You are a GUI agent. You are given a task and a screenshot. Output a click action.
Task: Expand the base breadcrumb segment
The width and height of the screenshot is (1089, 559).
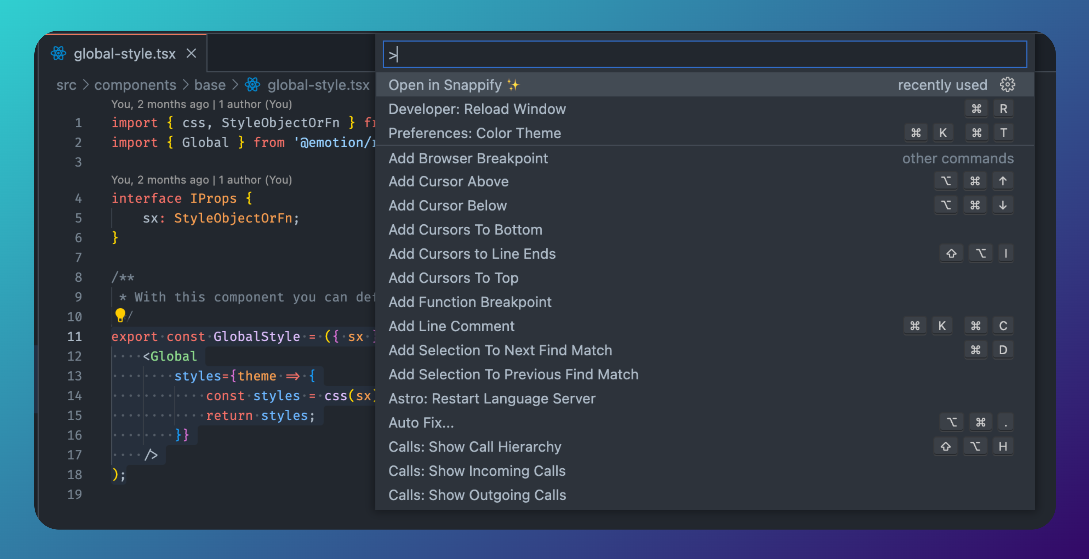(x=210, y=85)
